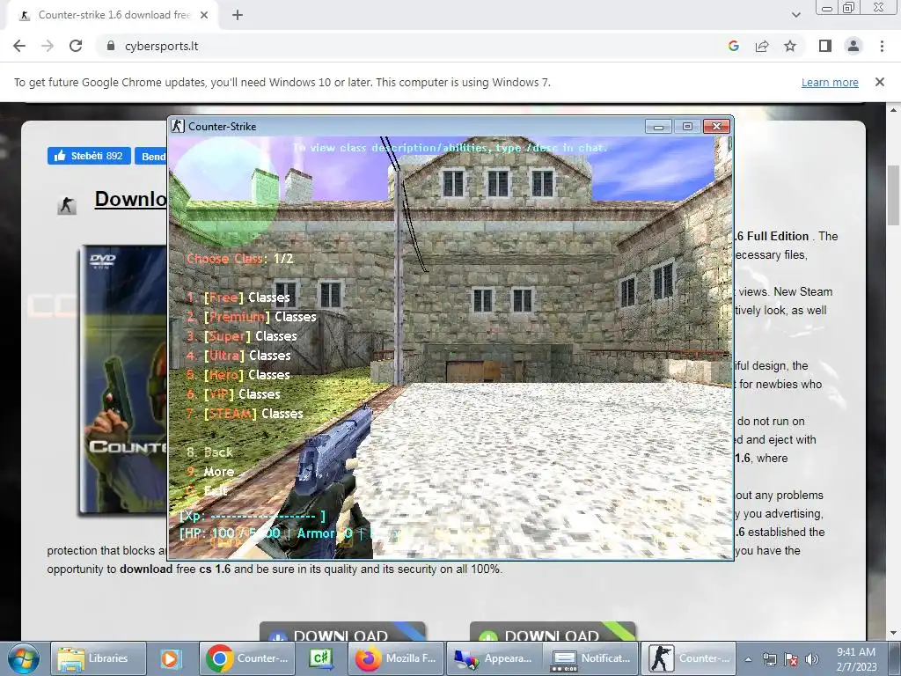Click the scrollbar down arrow

(893, 633)
